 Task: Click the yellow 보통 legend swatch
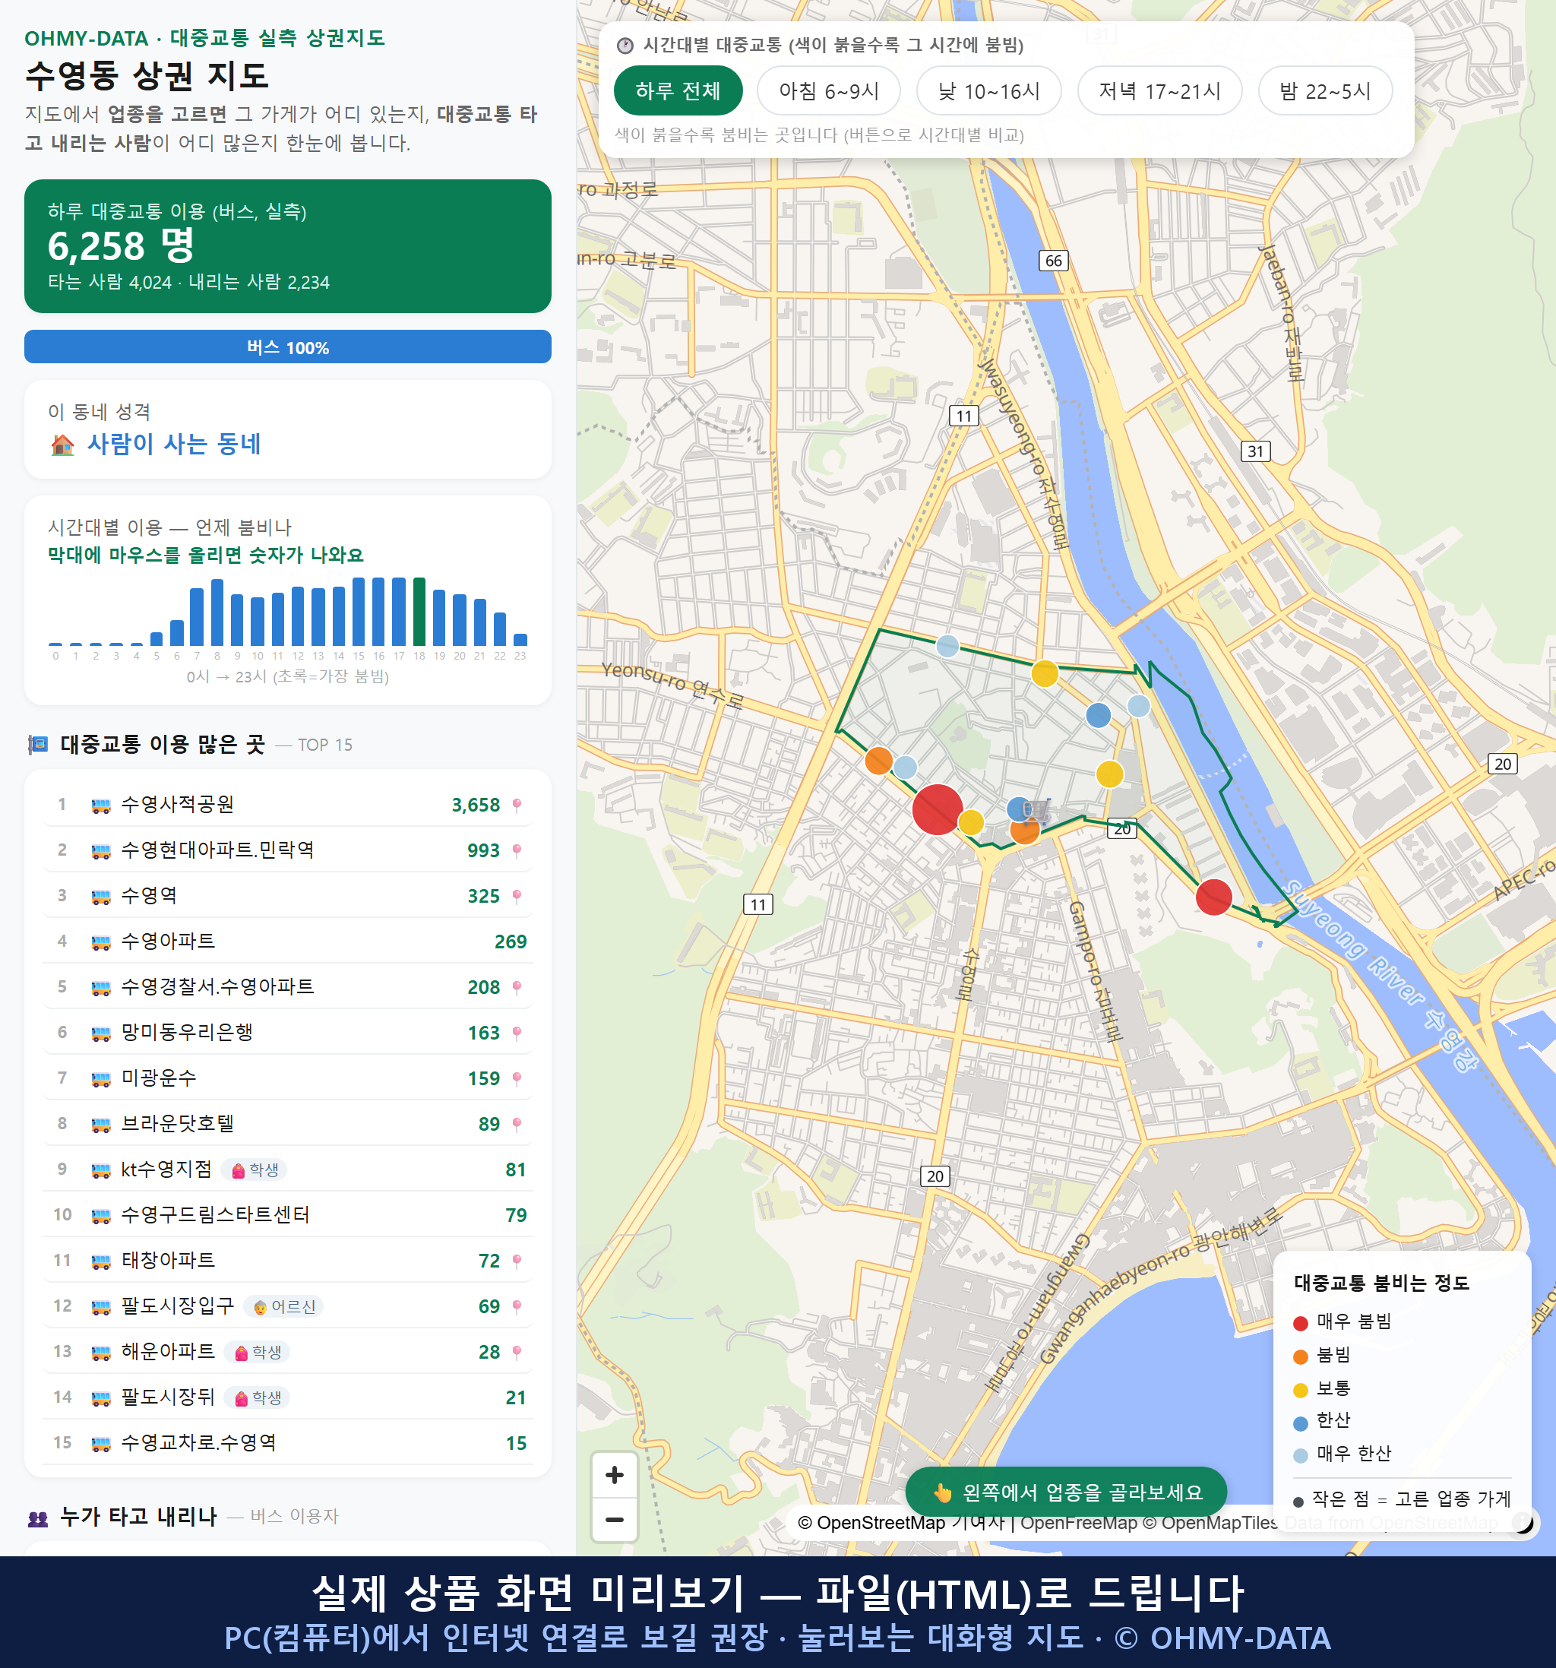(x=1300, y=1391)
